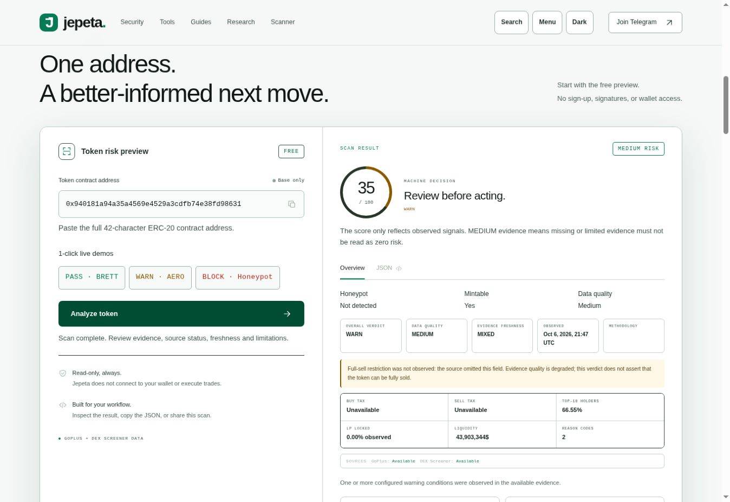
Task: Click the EVIDENCE FRESHNESS MIXED card
Action: pos(502,336)
